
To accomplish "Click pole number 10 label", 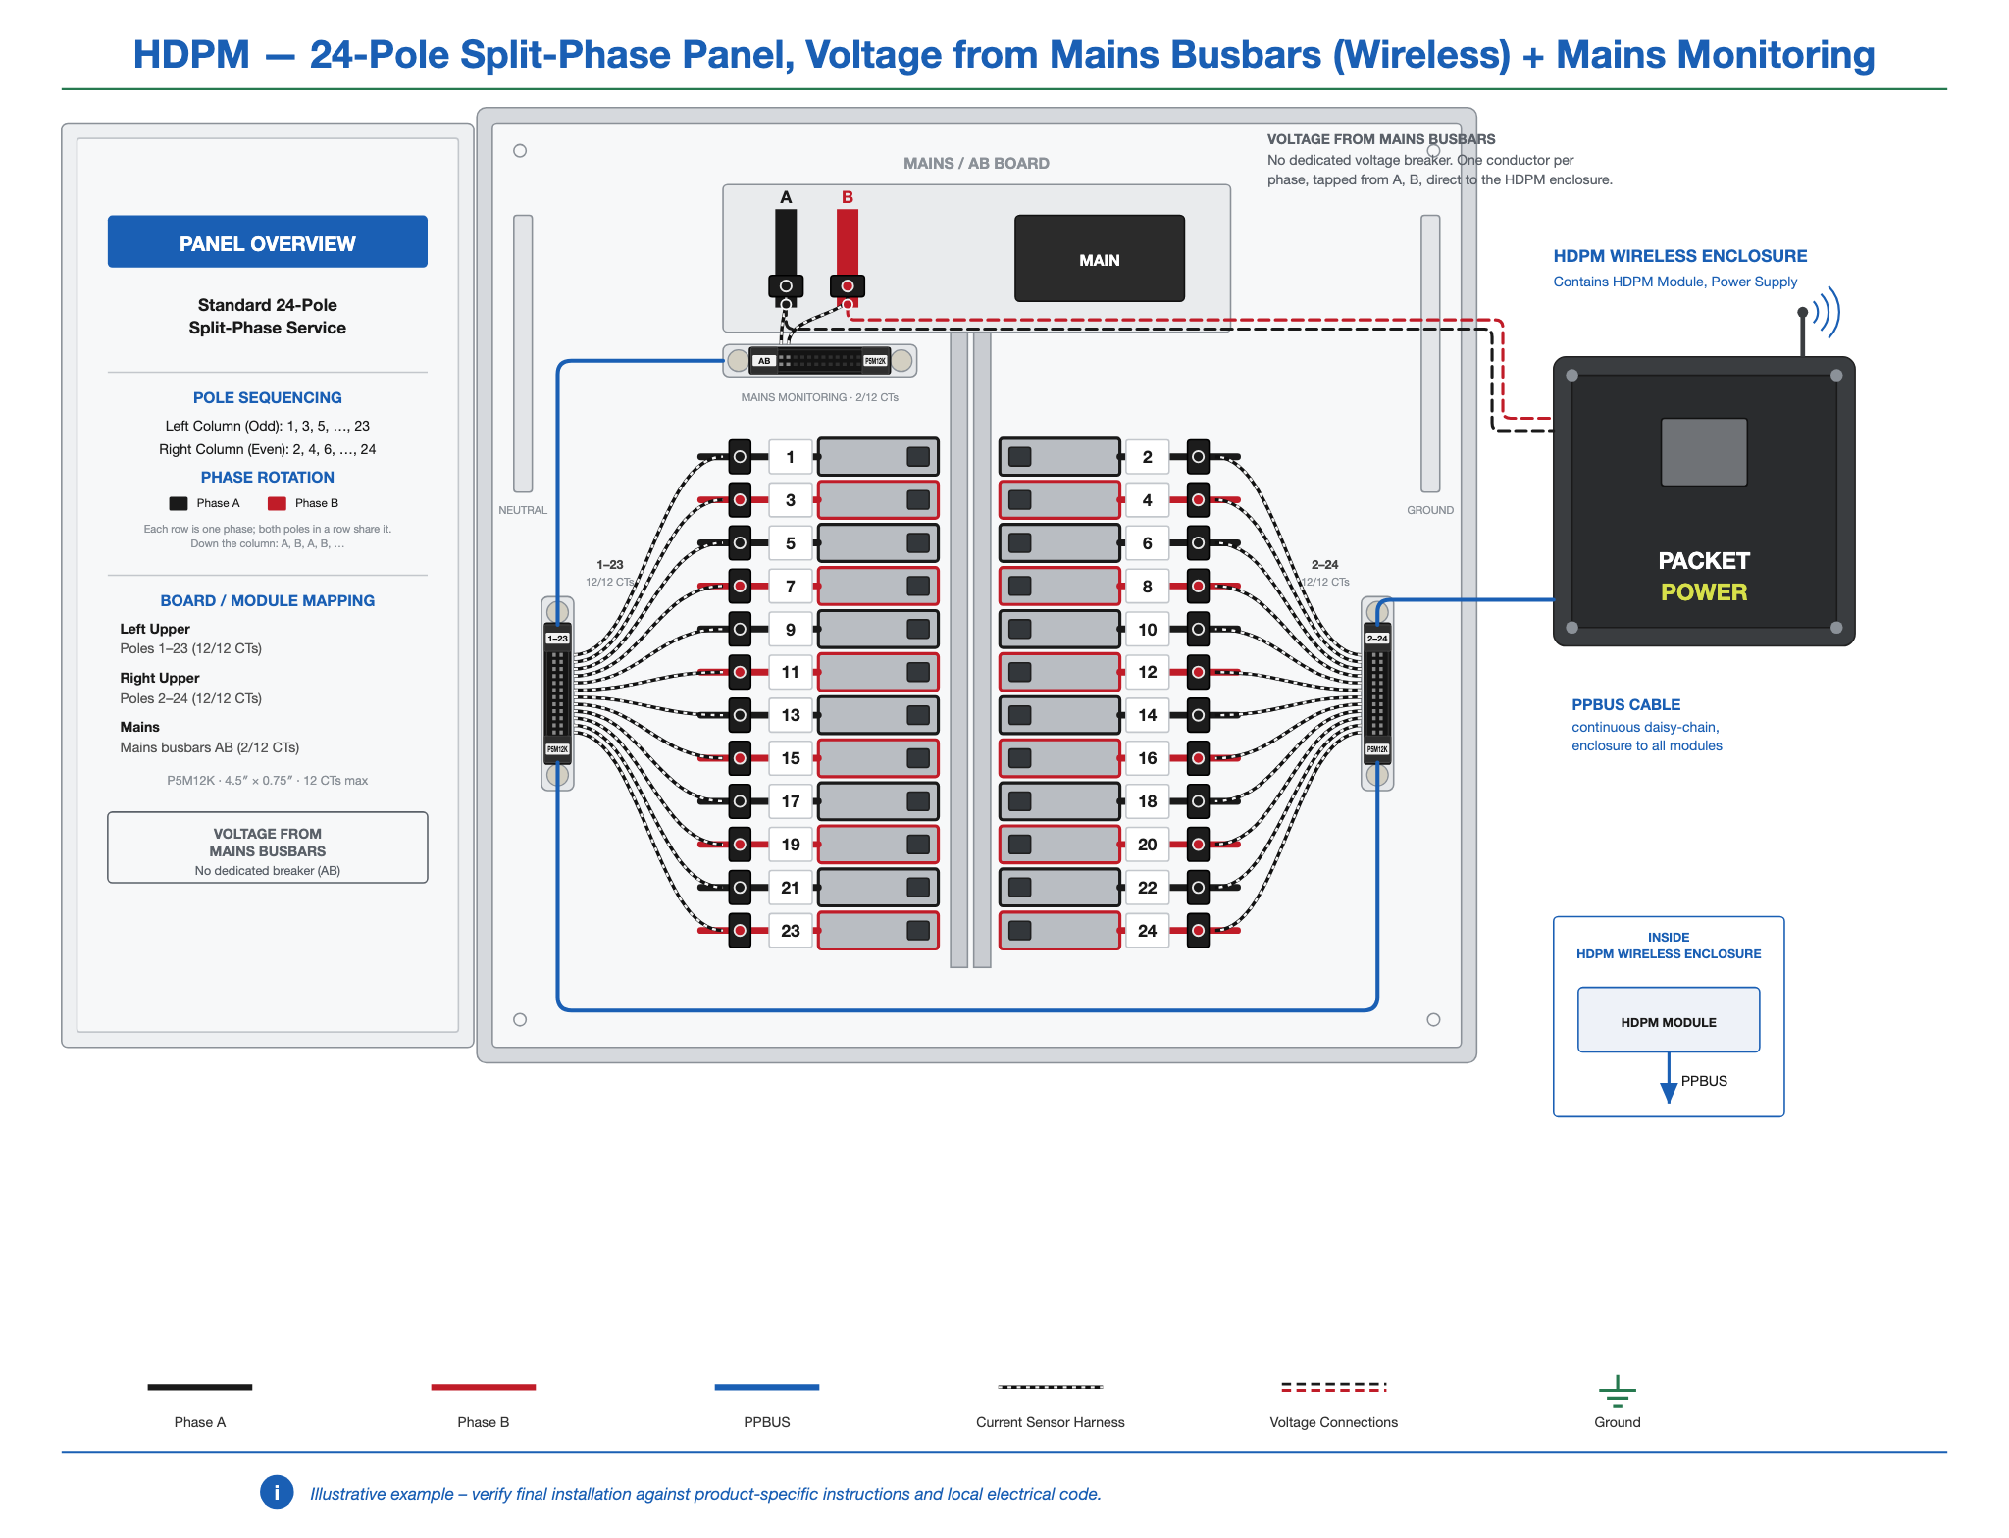I will 1147,630.
